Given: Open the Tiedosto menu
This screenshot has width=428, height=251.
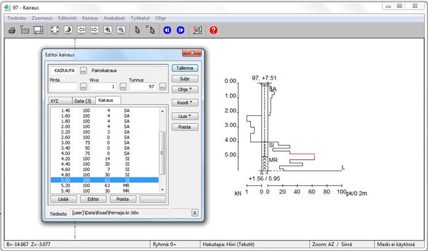Looking at the screenshot, I should click(x=17, y=18).
